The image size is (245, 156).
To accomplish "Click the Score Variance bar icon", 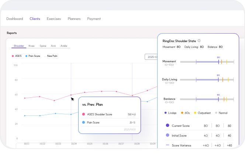I will click(168, 145).
